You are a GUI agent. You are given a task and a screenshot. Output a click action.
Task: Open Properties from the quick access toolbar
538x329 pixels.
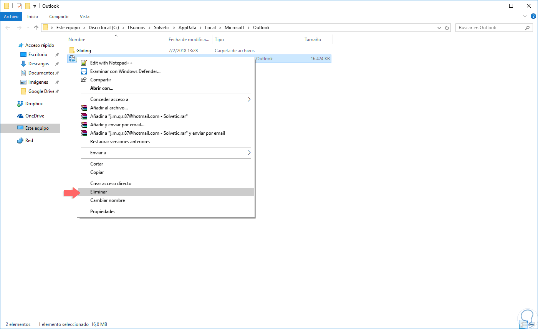pos(19,6)
